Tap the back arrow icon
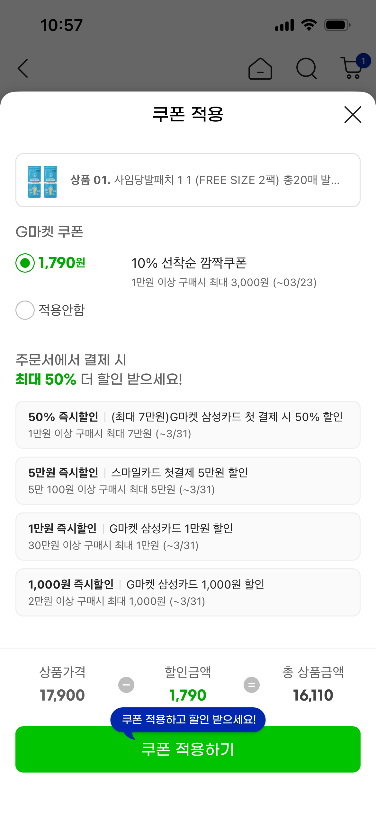 pyautogui.click(x=23, y=68)
